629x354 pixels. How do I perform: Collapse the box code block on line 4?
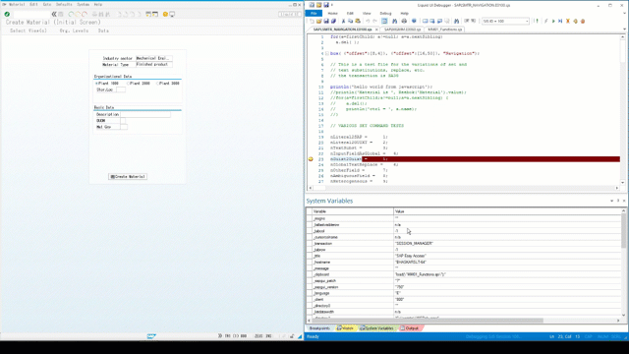[x=327, y=53]
